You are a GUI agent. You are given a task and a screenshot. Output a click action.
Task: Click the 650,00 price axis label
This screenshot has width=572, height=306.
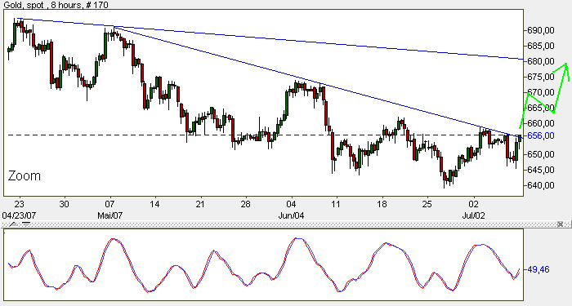click(x=541, y=154)
